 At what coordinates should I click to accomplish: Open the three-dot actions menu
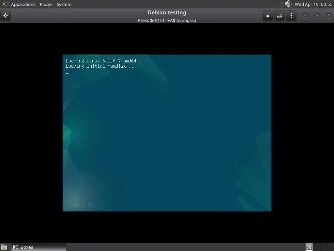[x=291, y=16]
